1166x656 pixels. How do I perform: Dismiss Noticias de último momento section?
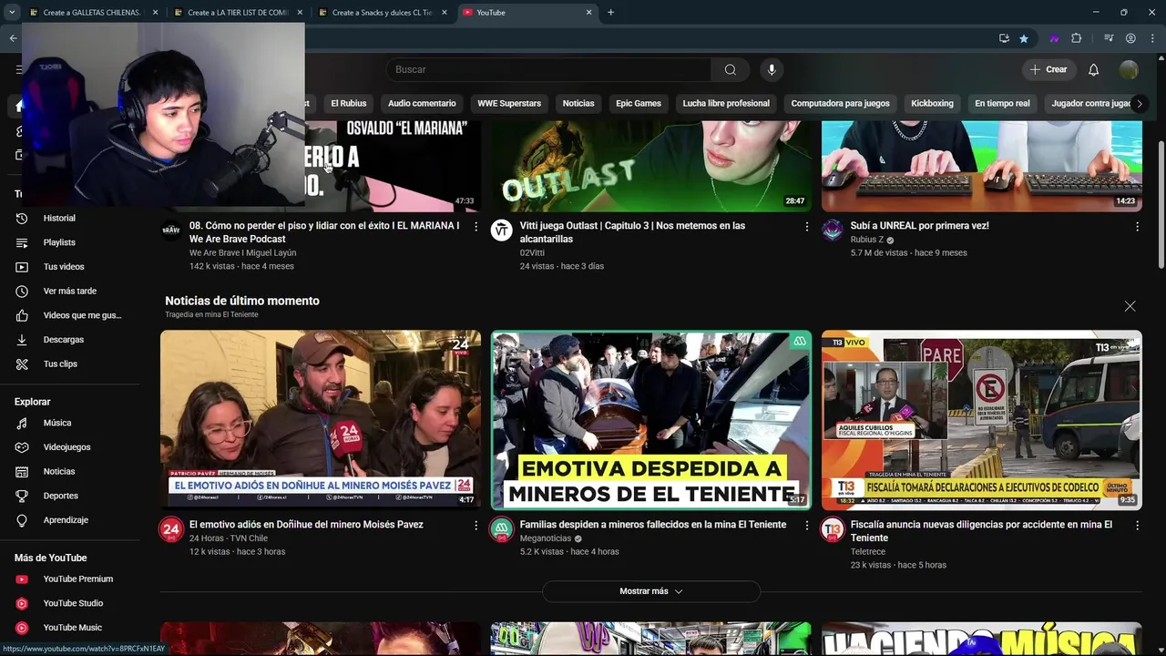point(1130,306)
